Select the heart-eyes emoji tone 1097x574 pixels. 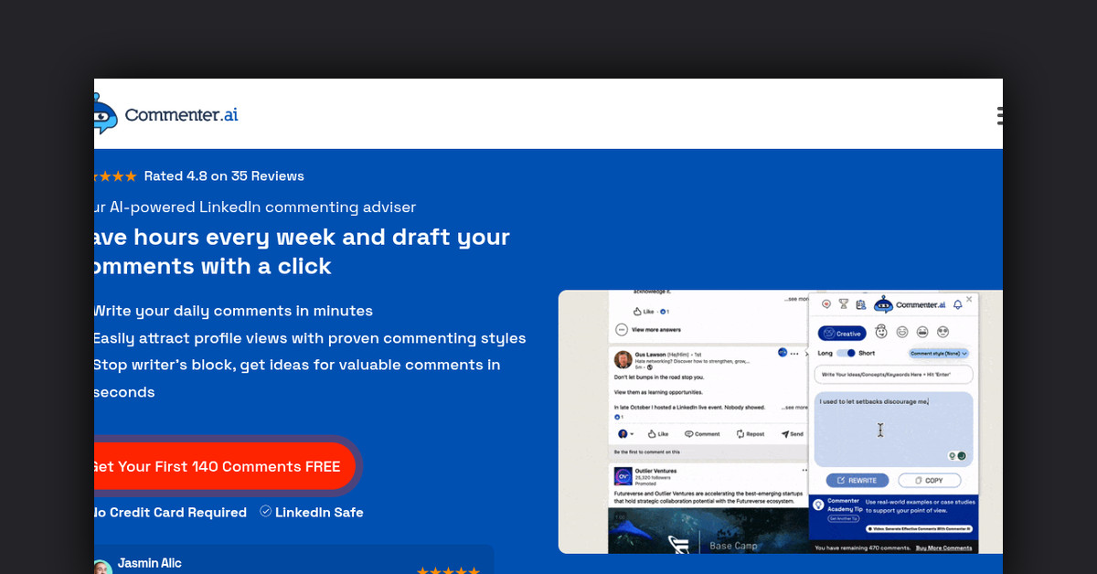point(943,332)
